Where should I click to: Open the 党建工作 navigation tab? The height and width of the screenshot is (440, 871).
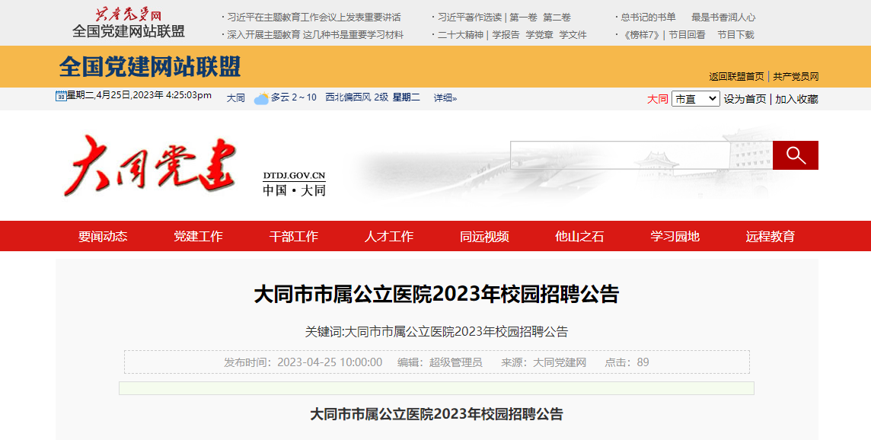pos(198,236)
